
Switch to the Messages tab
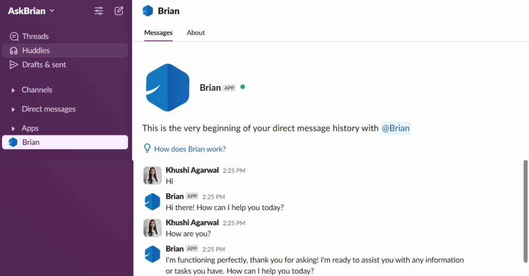click(x=158, y=33)
